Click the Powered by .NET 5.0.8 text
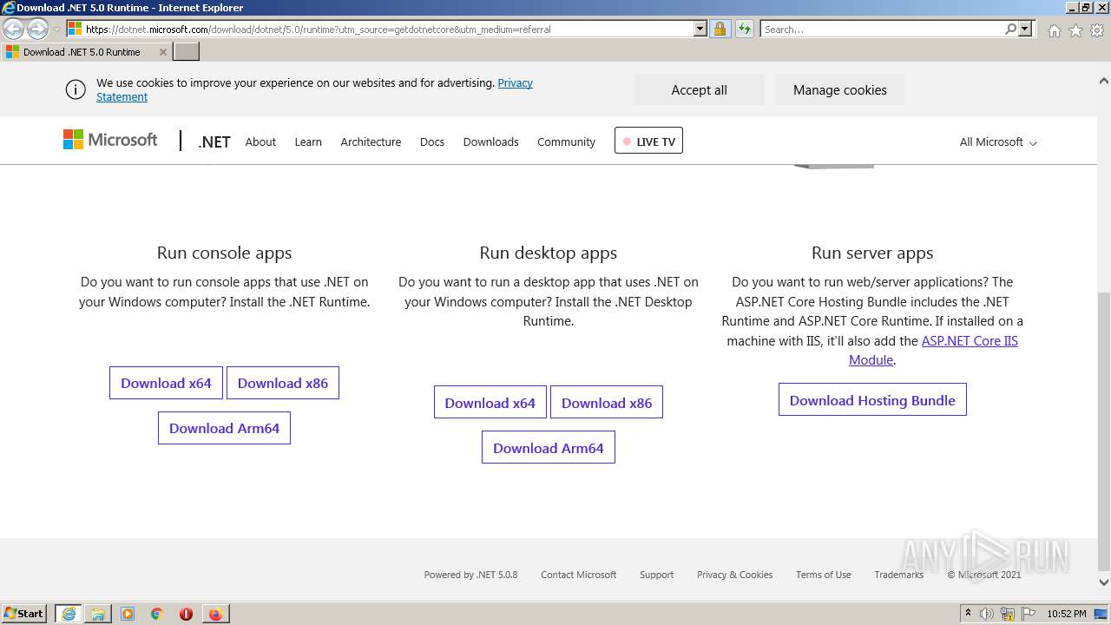1111x625 pixels. pyautogui.click(x=470, y=575)
